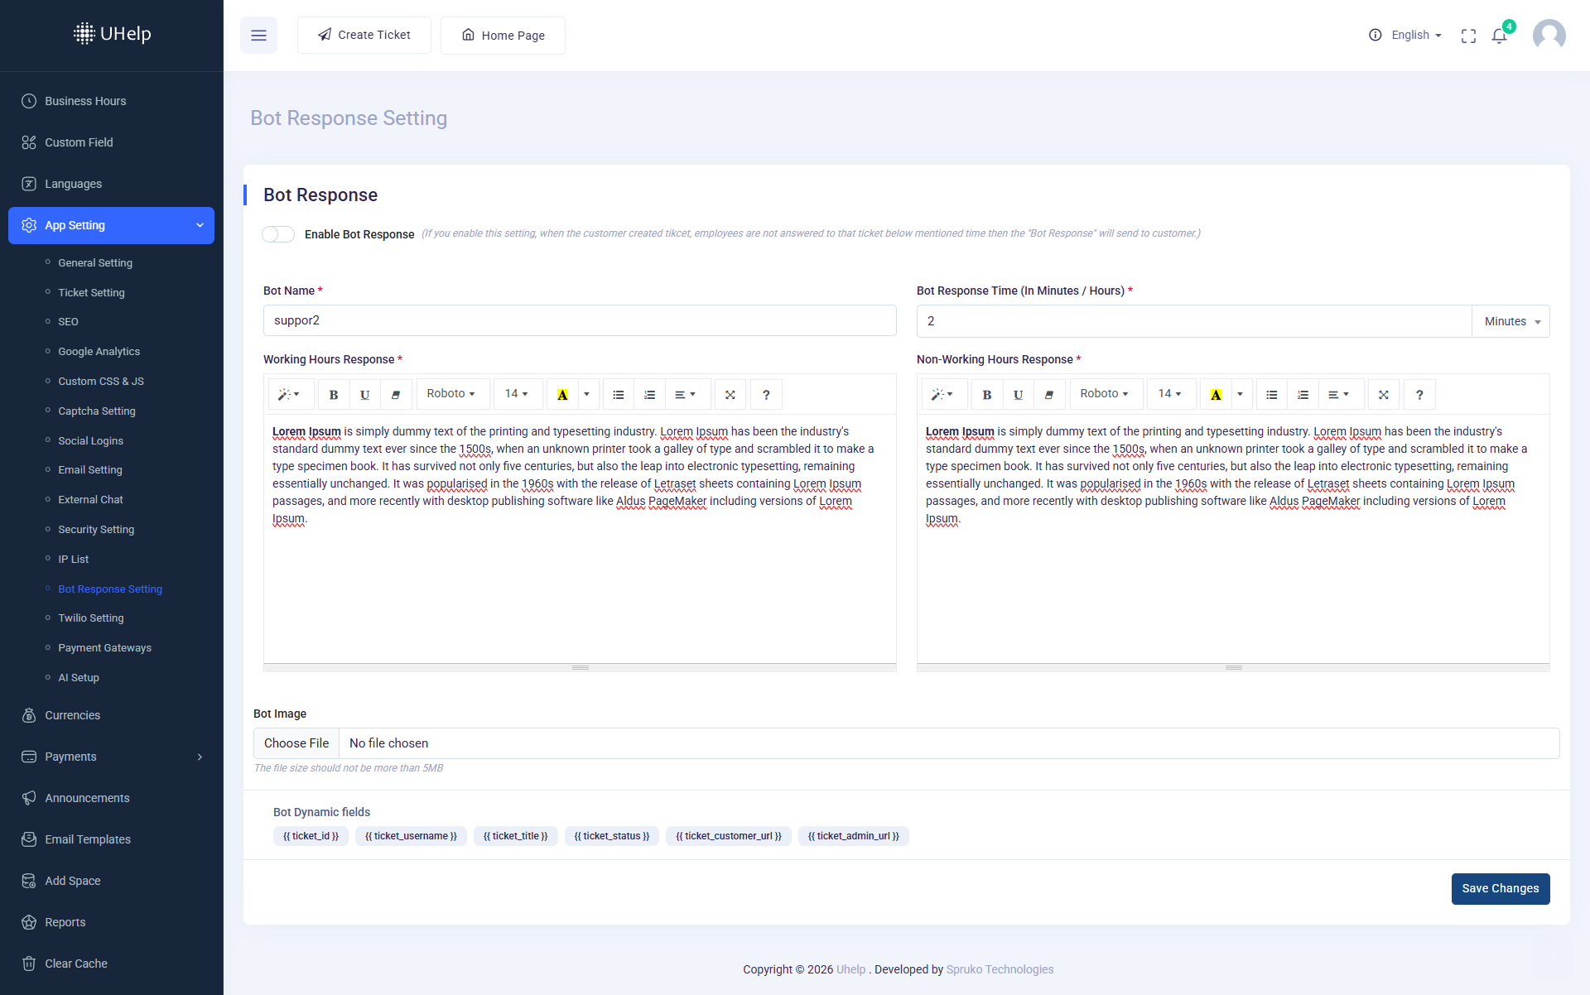Click the Create Ticket button

coord(364,36)
